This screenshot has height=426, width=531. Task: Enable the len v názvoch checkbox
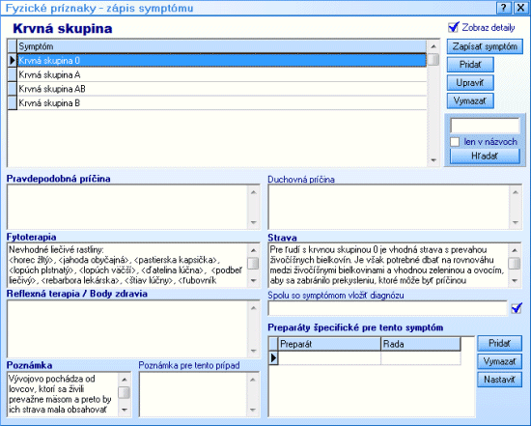click(x=455, y=142)
